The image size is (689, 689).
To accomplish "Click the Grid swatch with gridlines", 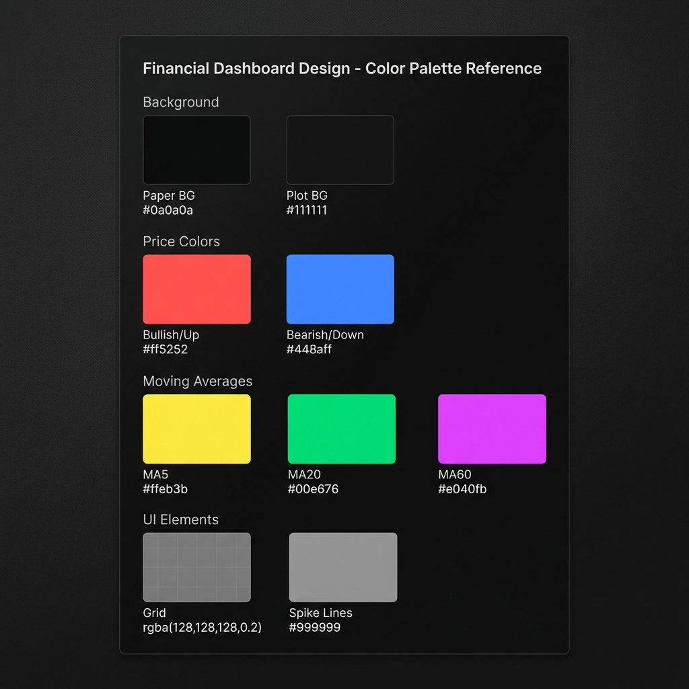I will (197, 567).
